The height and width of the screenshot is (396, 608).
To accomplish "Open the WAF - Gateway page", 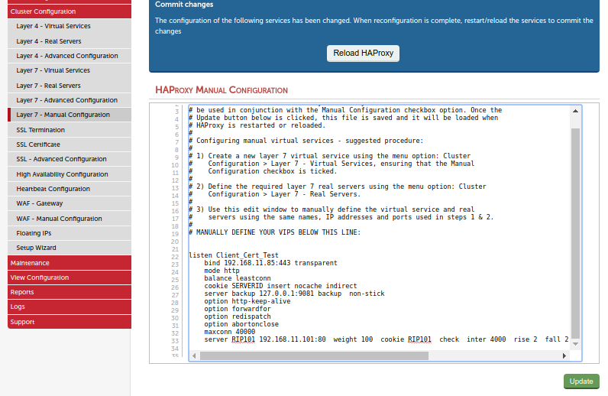I will [x=70, y=203].
